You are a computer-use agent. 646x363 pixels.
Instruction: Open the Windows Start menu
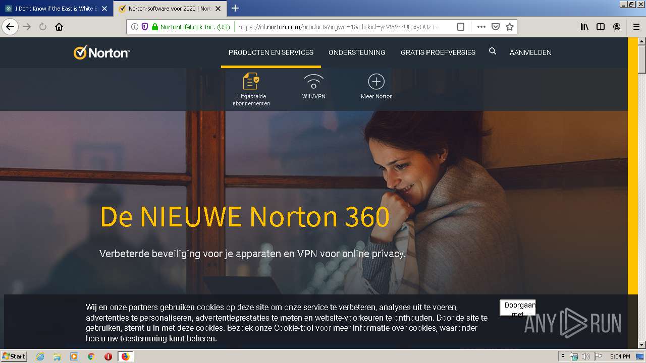coord(14,356)
